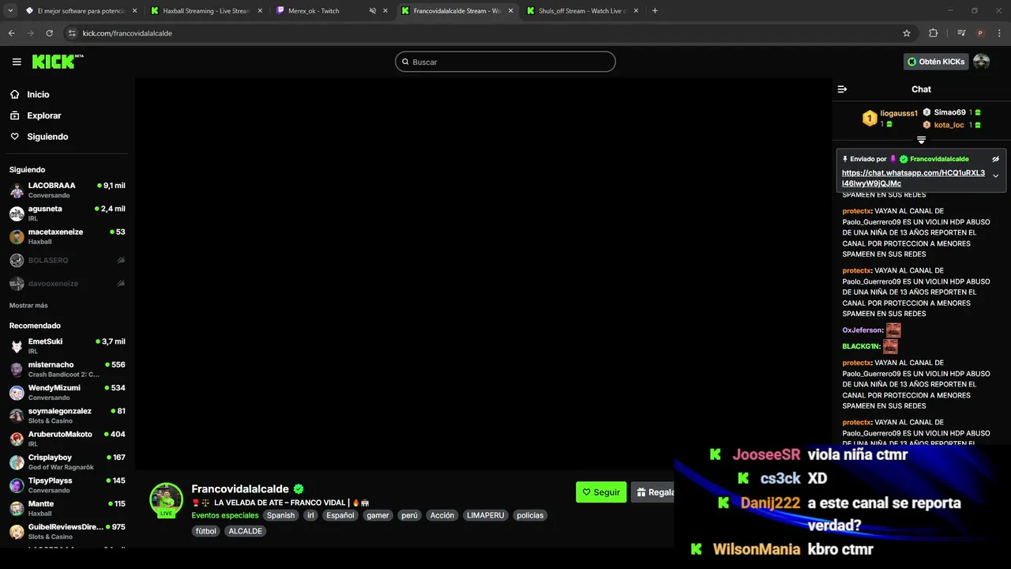This screenshot has width=1011, height=569.
Task: Select the ALCALDE tag
Action: [246, 531]
